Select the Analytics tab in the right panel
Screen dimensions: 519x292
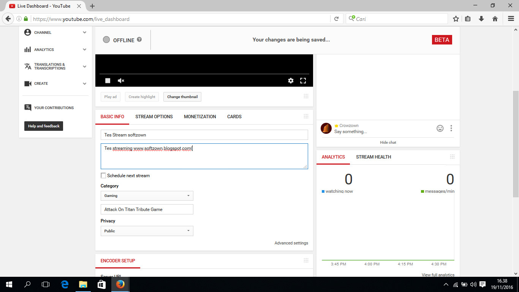pos(333,157)
